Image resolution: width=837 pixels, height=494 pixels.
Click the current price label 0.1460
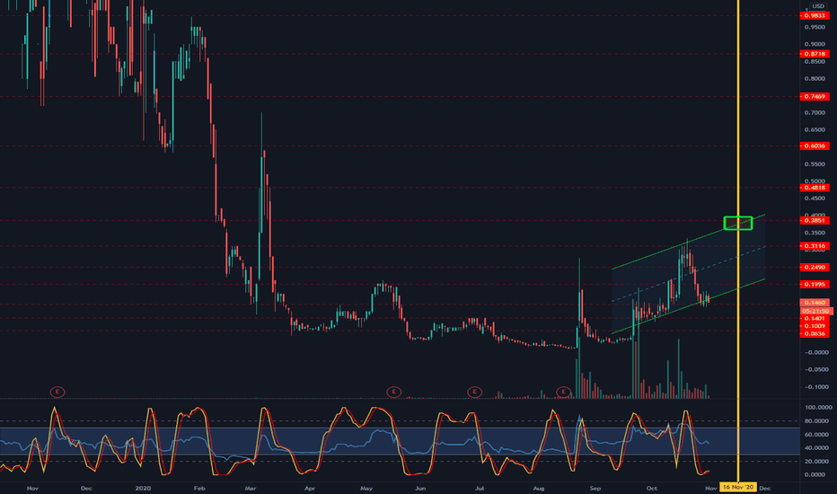coord(815,303)
